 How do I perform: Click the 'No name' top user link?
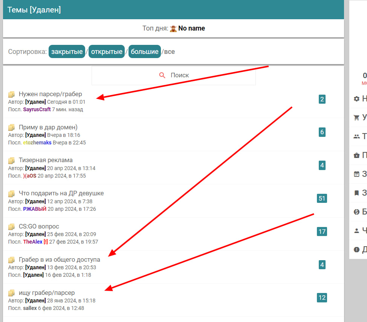click(x=191, y=28)
